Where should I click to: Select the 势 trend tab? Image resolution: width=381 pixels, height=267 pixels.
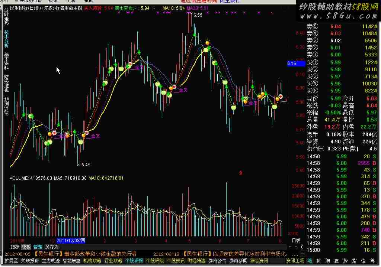point(346,261)
